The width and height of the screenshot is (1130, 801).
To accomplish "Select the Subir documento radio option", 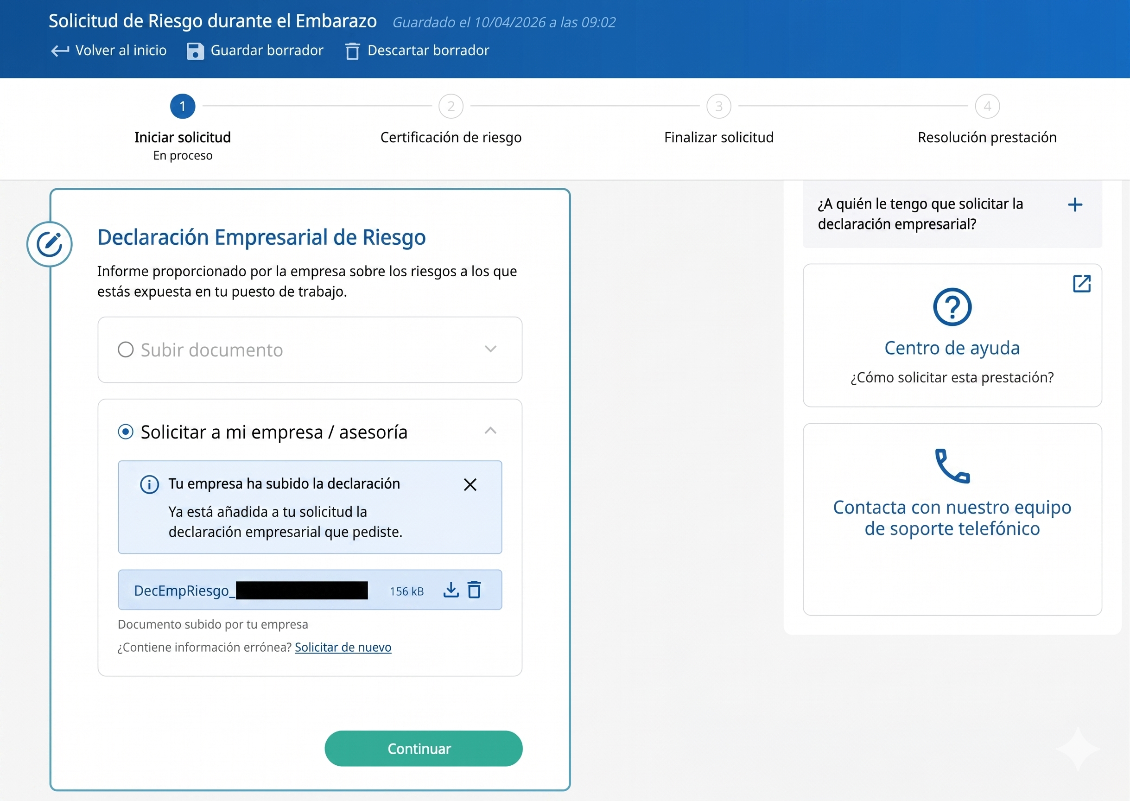I will (126, 350).
